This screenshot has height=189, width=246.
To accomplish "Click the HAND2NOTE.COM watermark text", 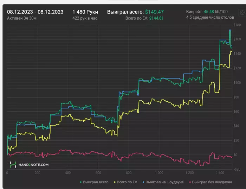I will (34, 165).
